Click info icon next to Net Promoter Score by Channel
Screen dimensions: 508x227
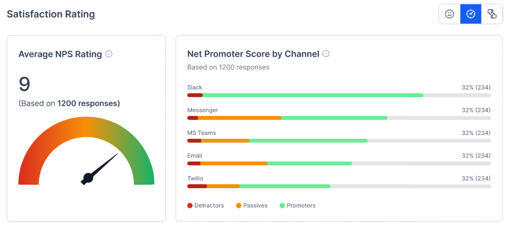[326, 54]
